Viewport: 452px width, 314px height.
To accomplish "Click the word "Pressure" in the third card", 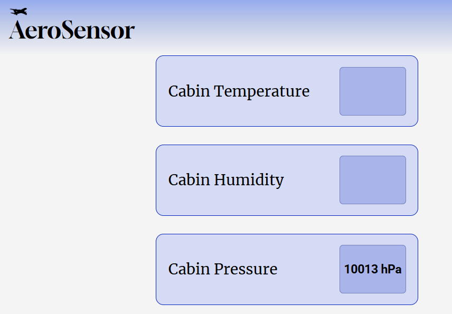I will [x=246, y=269].
